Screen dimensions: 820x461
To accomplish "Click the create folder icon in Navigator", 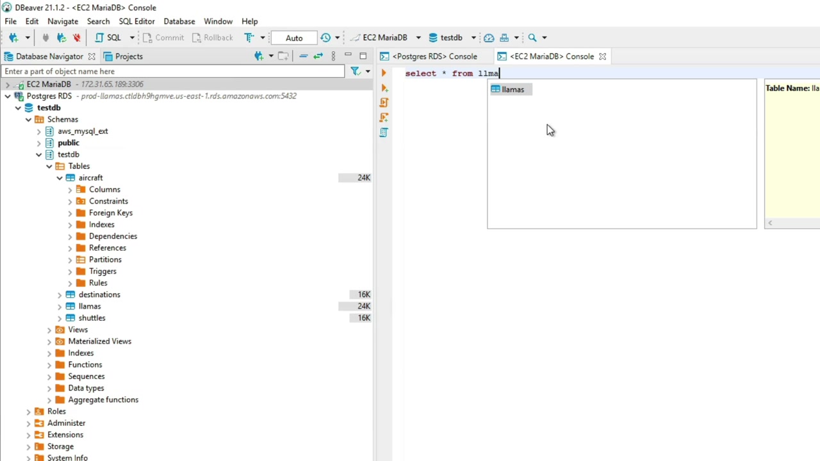I will click(283, 56).
